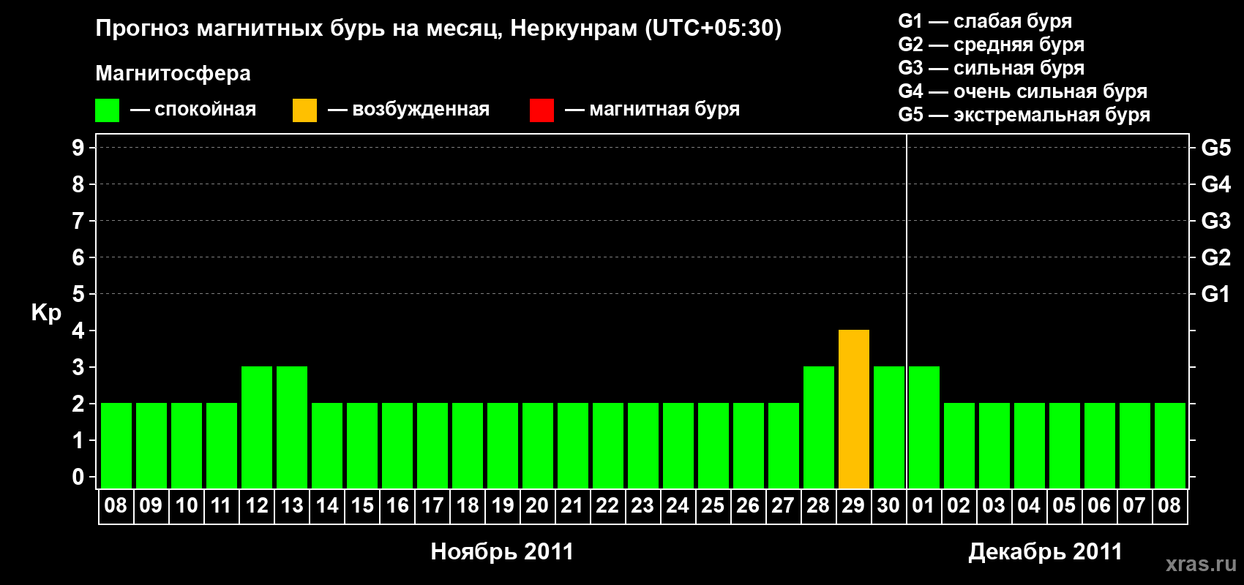1244x585 pixels.
Task: Select the green bar for December 01
Action: 923,427
